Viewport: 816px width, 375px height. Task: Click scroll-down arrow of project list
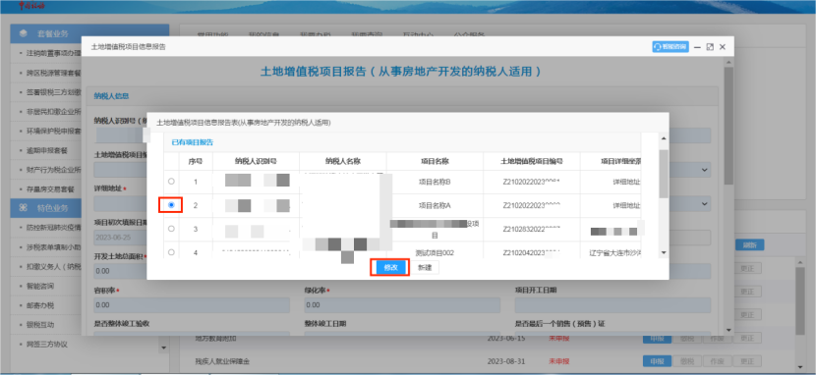[663, 252]
